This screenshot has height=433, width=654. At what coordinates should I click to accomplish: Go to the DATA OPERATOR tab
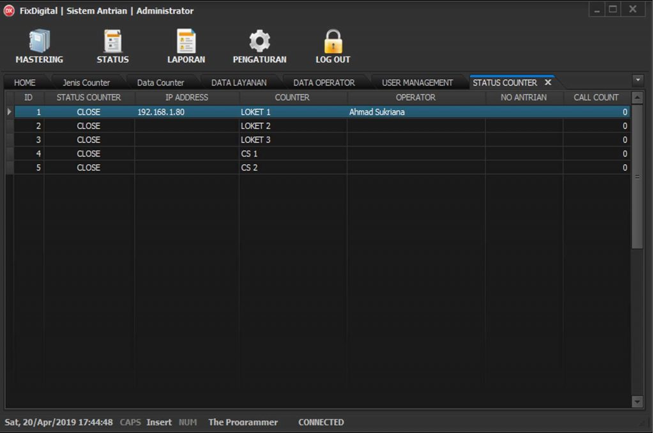(x=324, y=82)
